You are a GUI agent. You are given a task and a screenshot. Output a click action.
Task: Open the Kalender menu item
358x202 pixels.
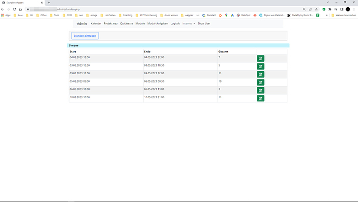click(96, 23)
